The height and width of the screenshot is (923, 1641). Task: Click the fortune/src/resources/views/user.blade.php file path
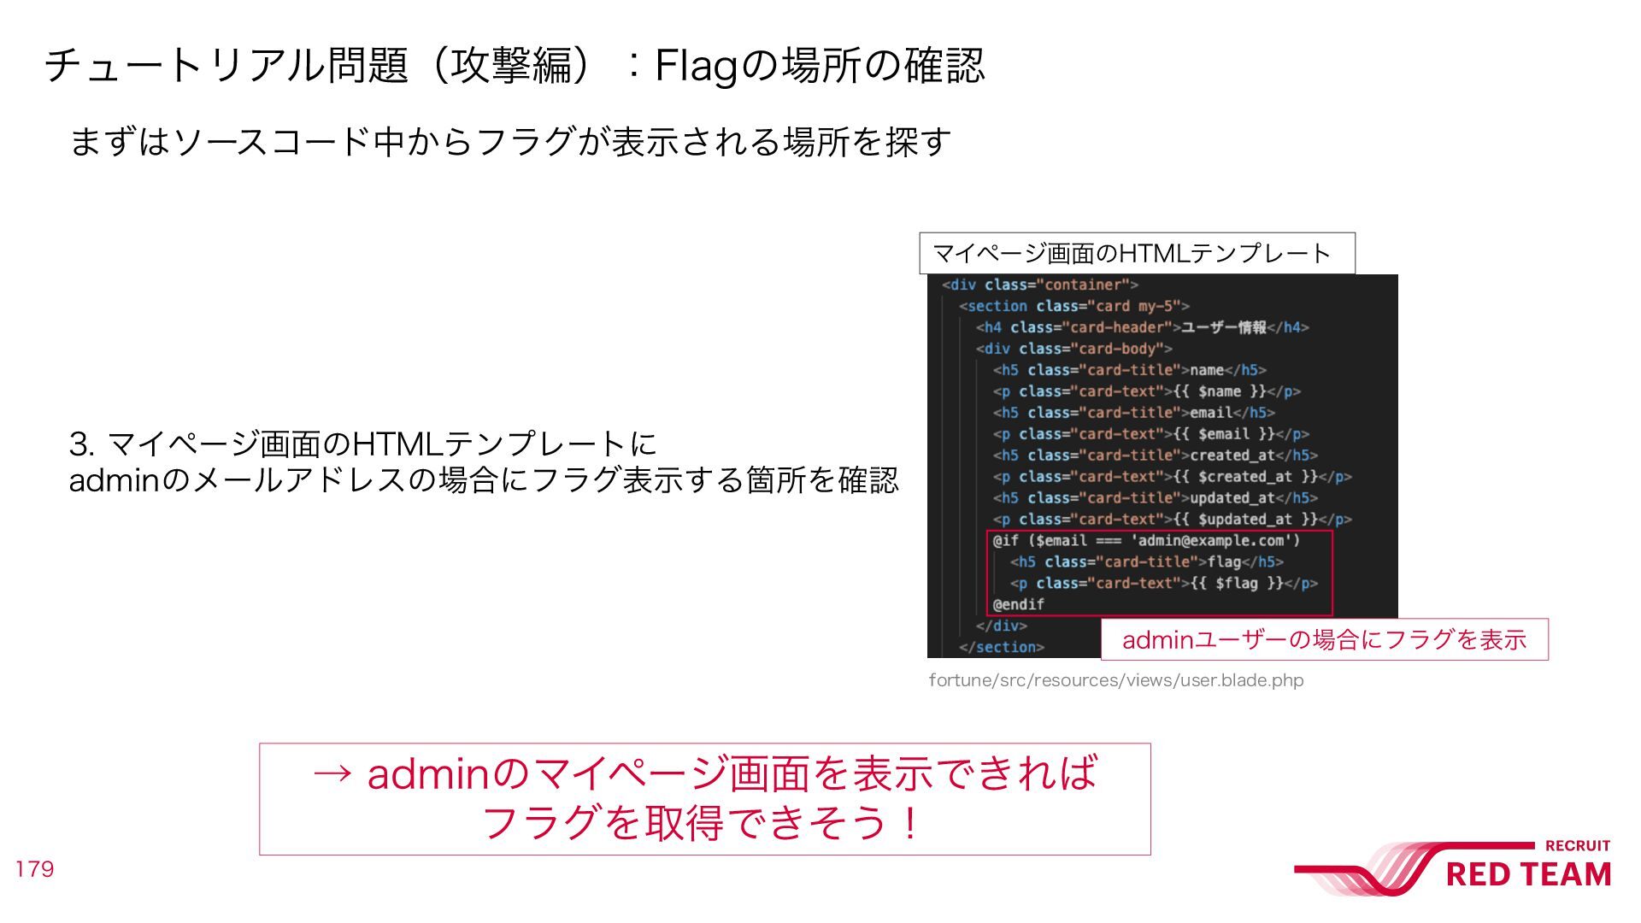[x=1116, y=680]
